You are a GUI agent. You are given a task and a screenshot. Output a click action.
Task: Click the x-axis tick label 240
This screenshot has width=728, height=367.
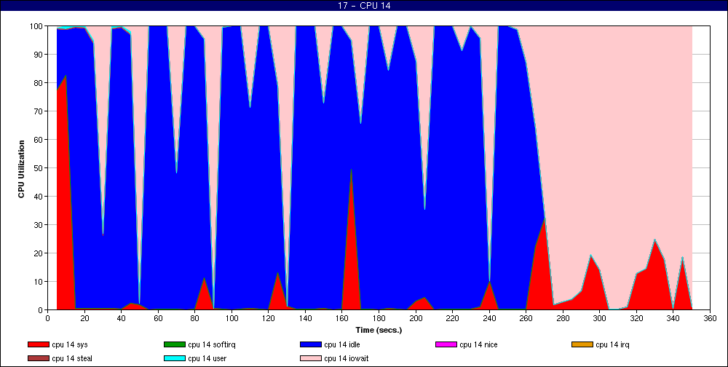pyautogui.click(x=489, y=318)
